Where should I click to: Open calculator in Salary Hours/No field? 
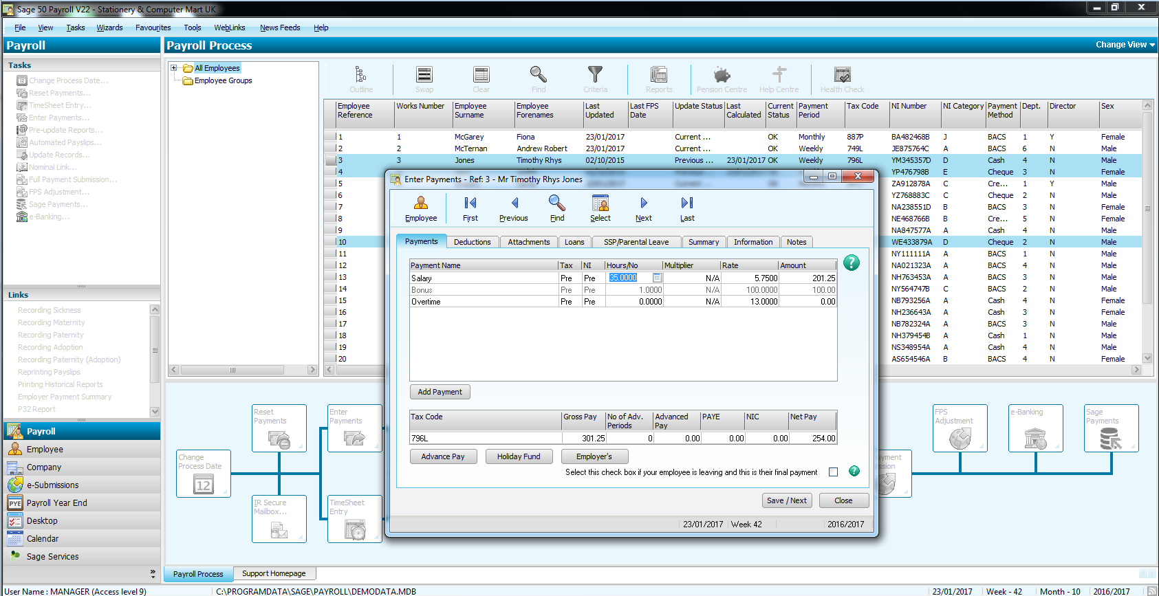click(657, 278)
